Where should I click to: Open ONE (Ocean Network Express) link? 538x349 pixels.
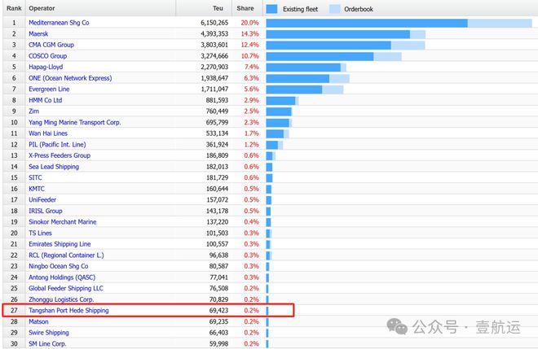(69, 78)
